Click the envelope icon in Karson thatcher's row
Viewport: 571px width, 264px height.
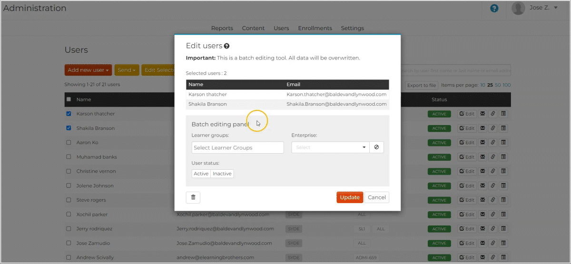[x=482, y=114]
